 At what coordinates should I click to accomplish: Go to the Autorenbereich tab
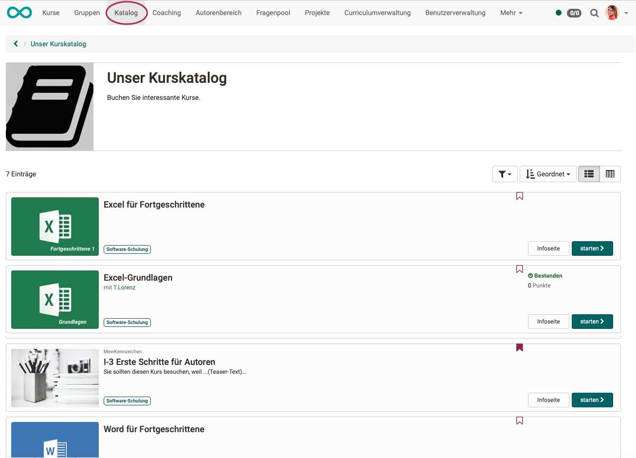[x=218, y=13]
